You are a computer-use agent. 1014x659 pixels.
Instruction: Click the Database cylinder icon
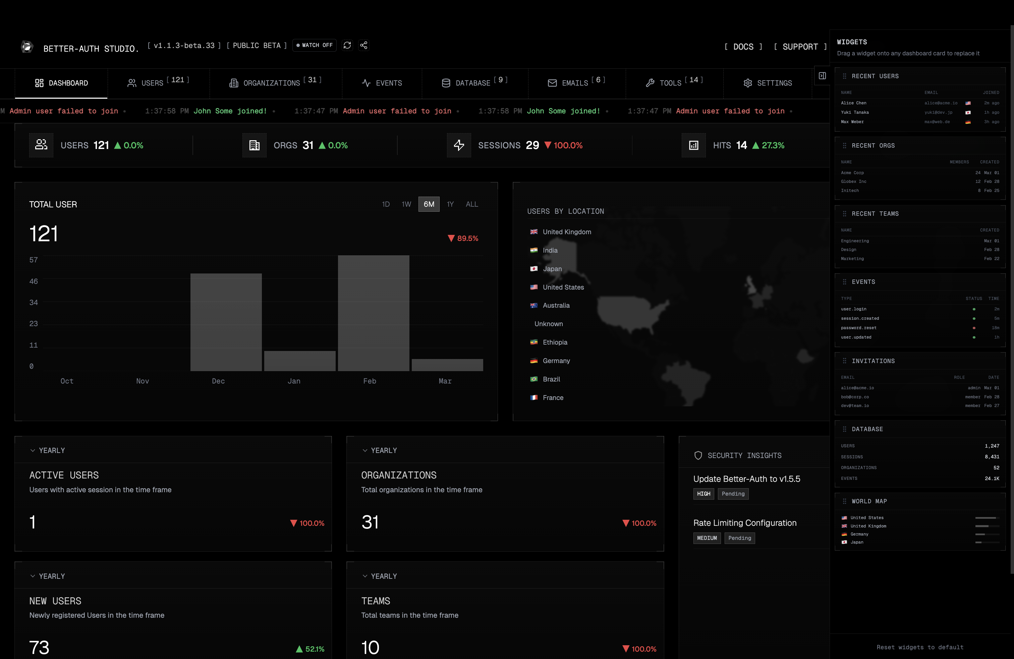pyautogui.click(x=446, y=83)
